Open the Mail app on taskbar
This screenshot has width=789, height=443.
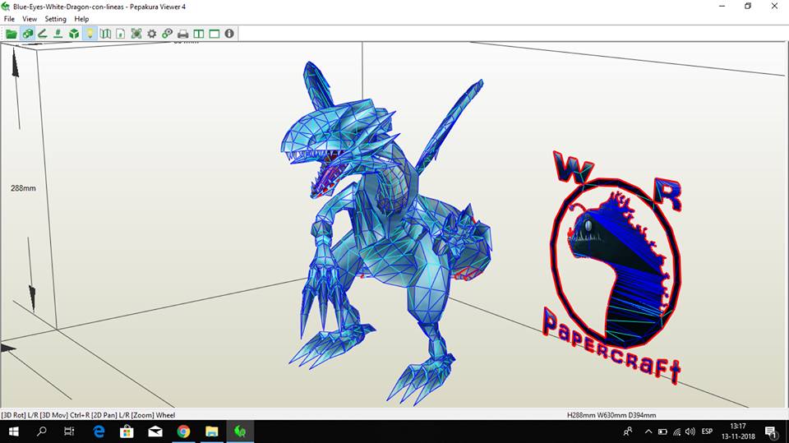tap(155, 431)
